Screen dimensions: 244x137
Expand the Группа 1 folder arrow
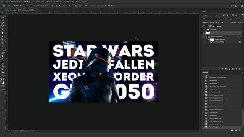point(206,30)
